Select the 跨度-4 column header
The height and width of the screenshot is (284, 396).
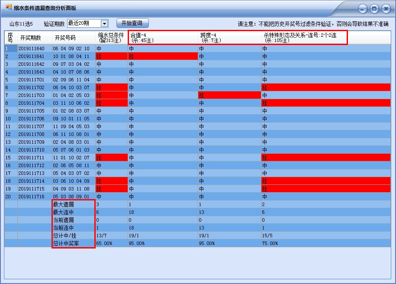click(229, 38)
